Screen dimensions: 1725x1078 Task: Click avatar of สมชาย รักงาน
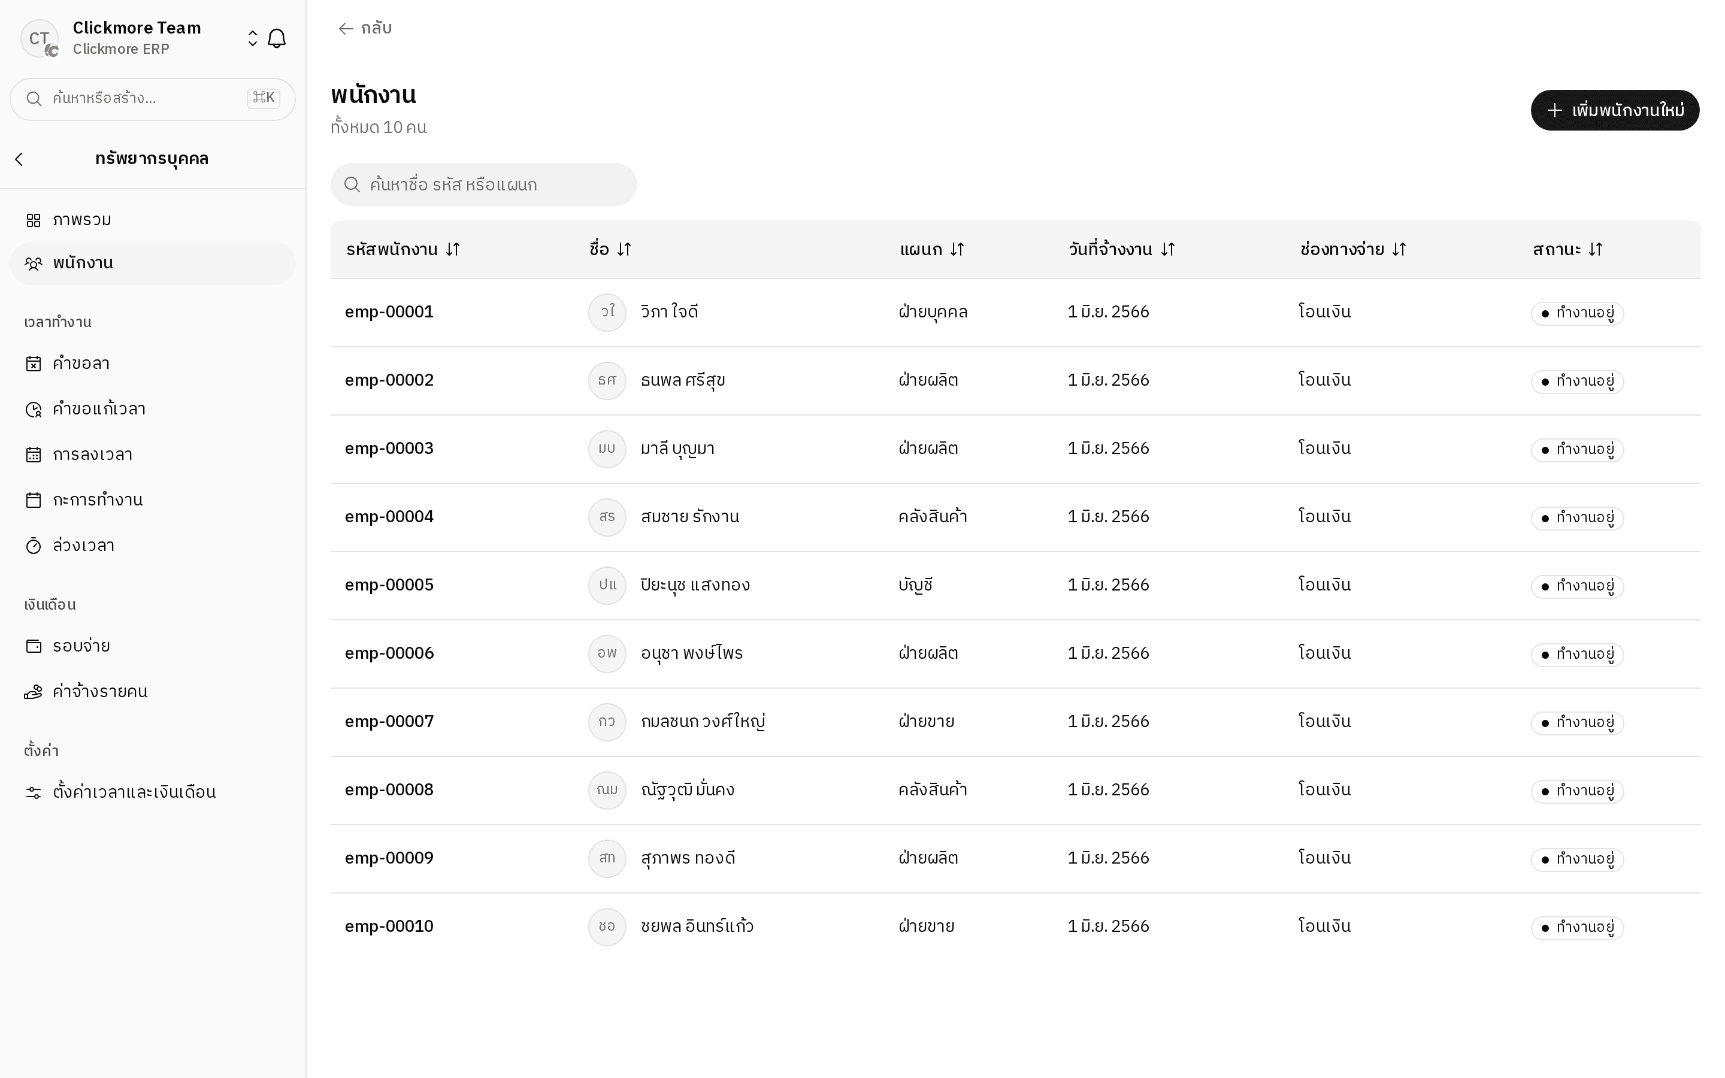[607, 517]
